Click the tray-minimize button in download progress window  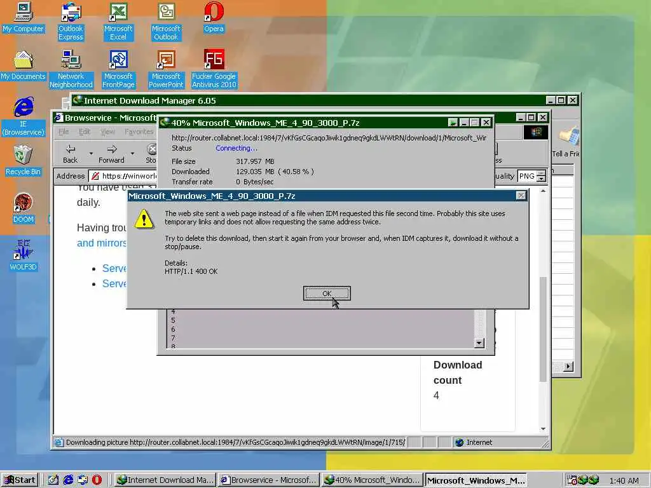click(x=453, y=123)
